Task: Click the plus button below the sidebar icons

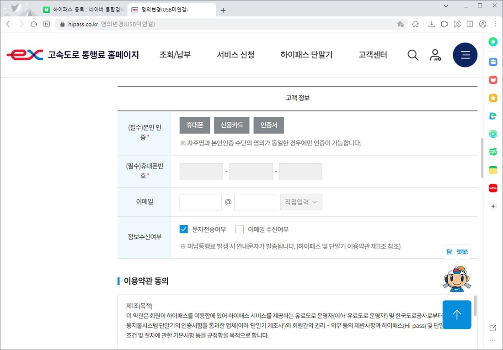Action: [493, 206]
